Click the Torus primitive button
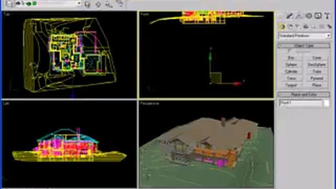The height and width of the screenshot is (189, 336). click(x=291, y=78)
